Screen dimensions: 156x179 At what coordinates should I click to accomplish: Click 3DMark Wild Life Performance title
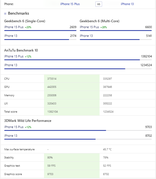click(28, 121)
